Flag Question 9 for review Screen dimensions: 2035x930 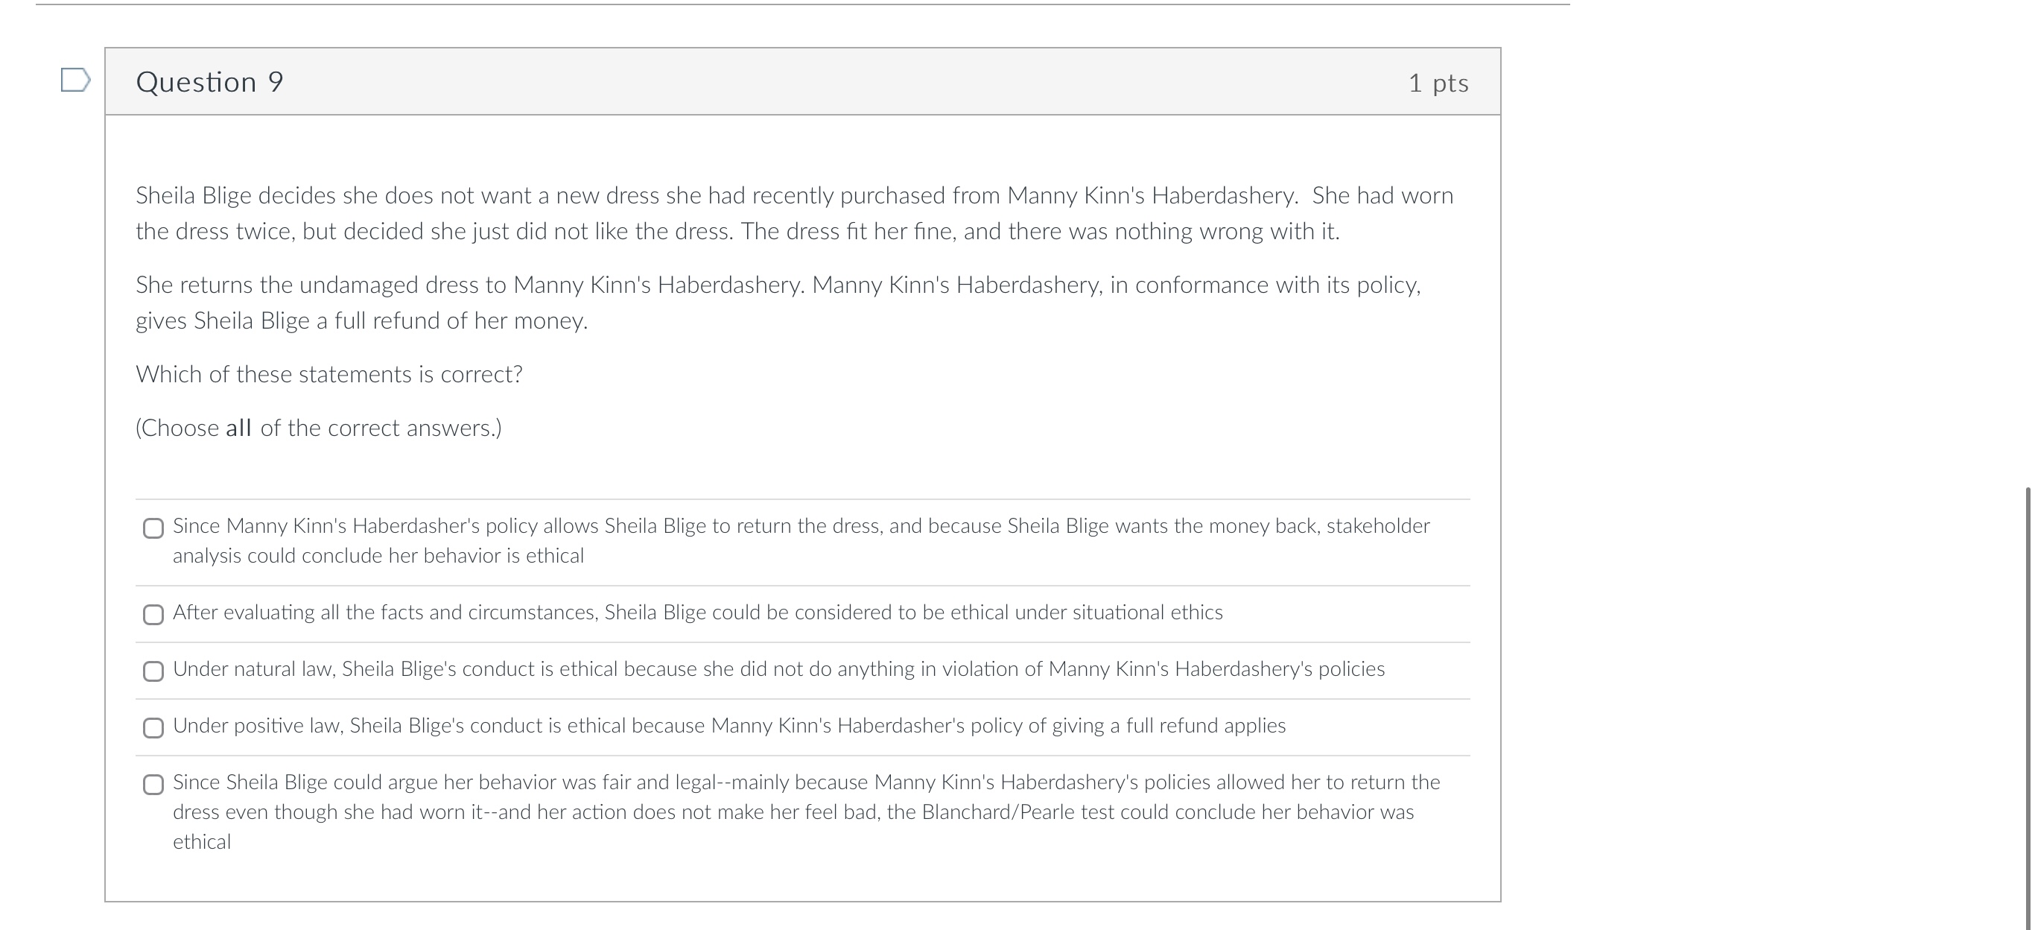75,80
